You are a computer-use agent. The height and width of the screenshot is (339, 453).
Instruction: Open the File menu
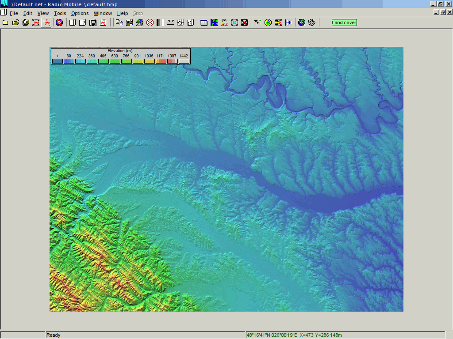coord(14,13)
